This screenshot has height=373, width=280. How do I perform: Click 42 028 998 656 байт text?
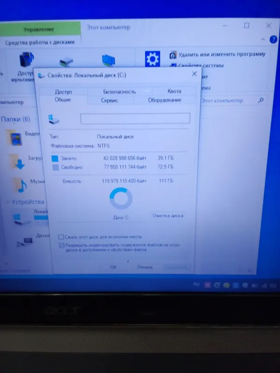125,158
